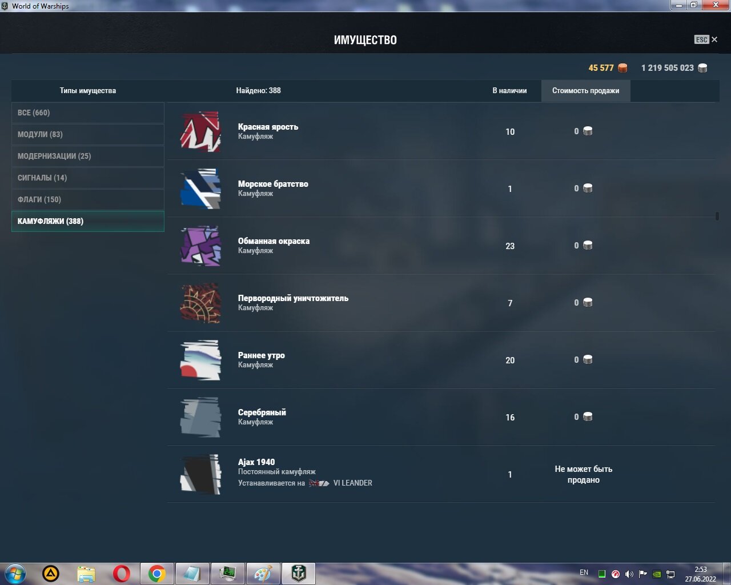Open Windows Explorer from the taskbar
The image size is (731, 585).
point(86,574)
